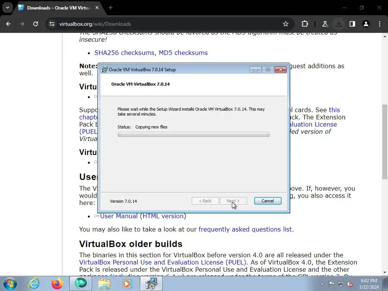Open the MD5 checksums link

click(183, 53)
